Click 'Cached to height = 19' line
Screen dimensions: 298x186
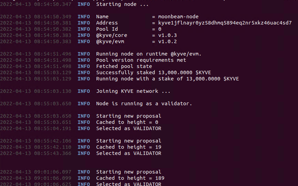[129, 147]
